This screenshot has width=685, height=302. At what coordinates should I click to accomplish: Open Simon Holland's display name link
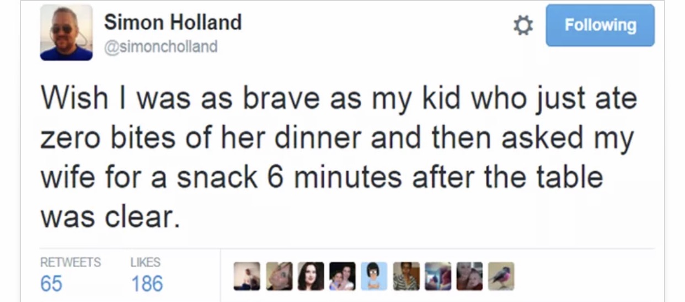(x=173, y=23)
